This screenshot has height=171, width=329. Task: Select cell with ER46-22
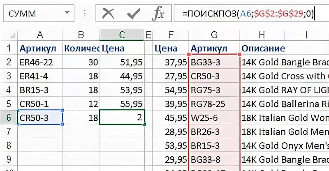click(40, 62)
